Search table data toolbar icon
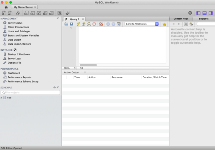 (x=59, y=13)
